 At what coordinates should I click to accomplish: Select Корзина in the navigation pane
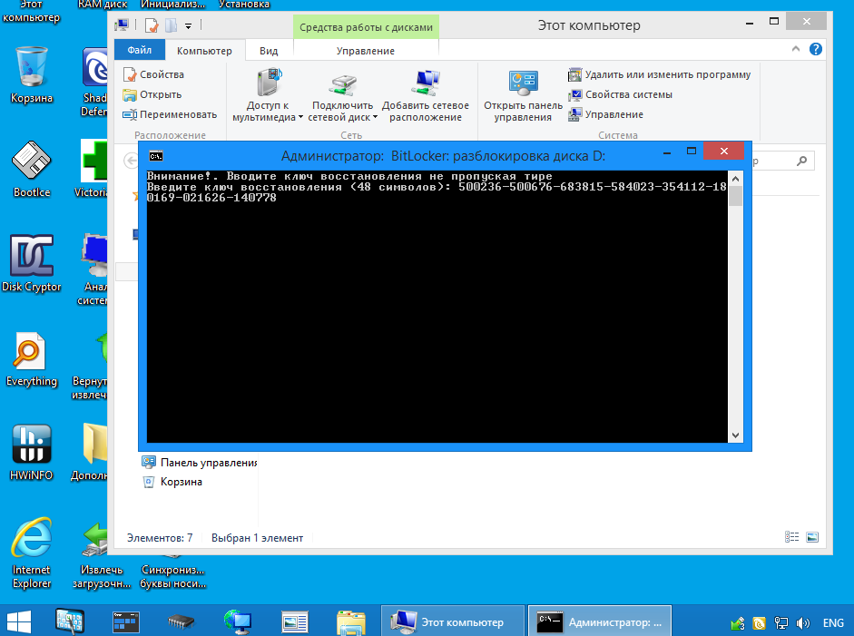pos(181,482)
